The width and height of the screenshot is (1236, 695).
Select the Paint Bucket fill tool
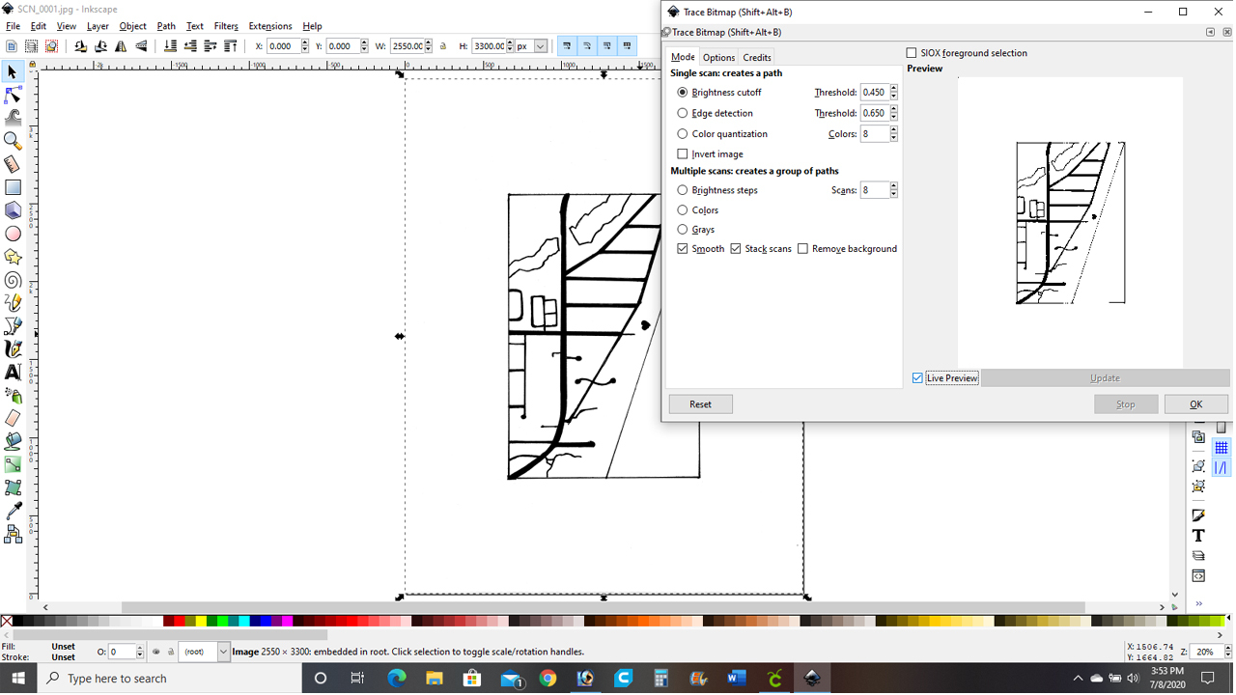(x=13, y=442)
